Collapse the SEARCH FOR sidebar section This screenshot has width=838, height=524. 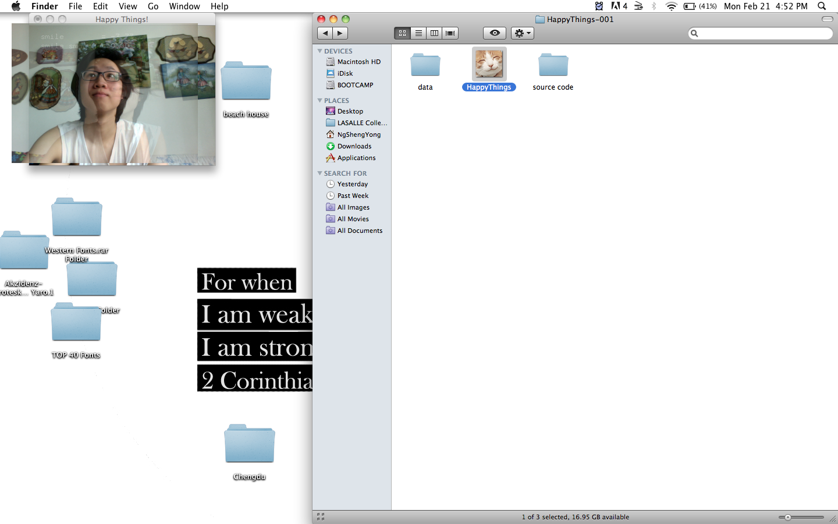(319, 174)
